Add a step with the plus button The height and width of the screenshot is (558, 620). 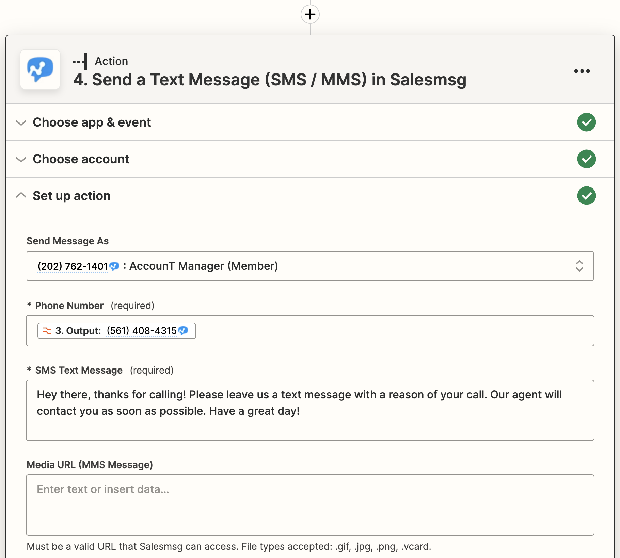(310, 14)
